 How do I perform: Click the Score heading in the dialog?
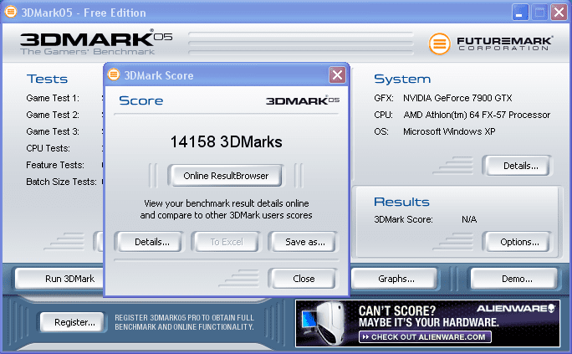click(x=141, y=100)
